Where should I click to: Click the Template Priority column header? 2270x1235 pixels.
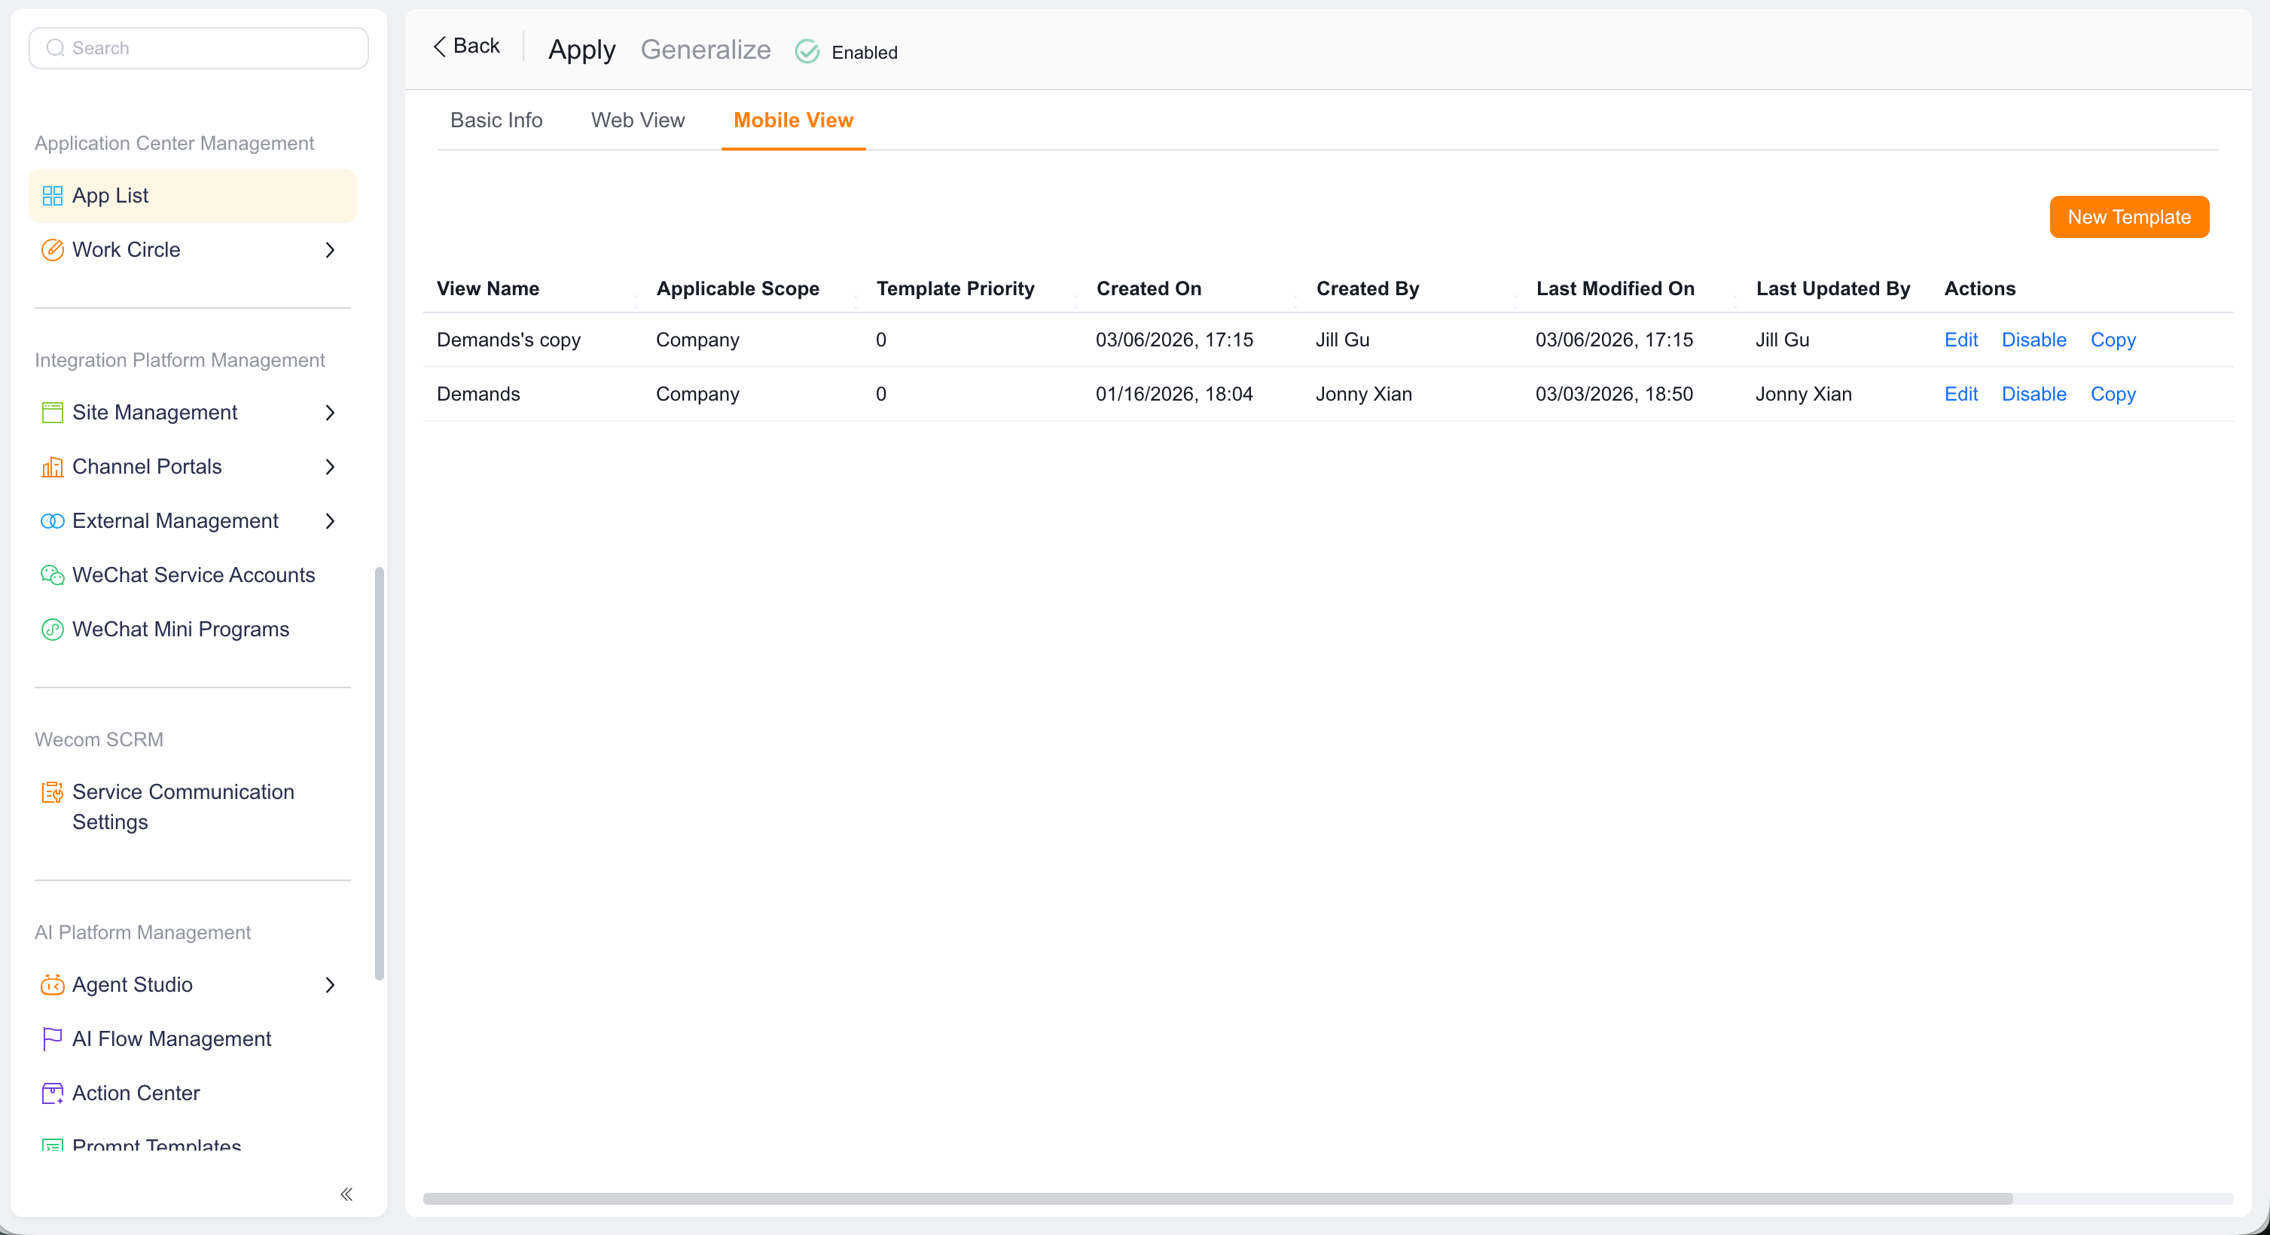(954, 289)
